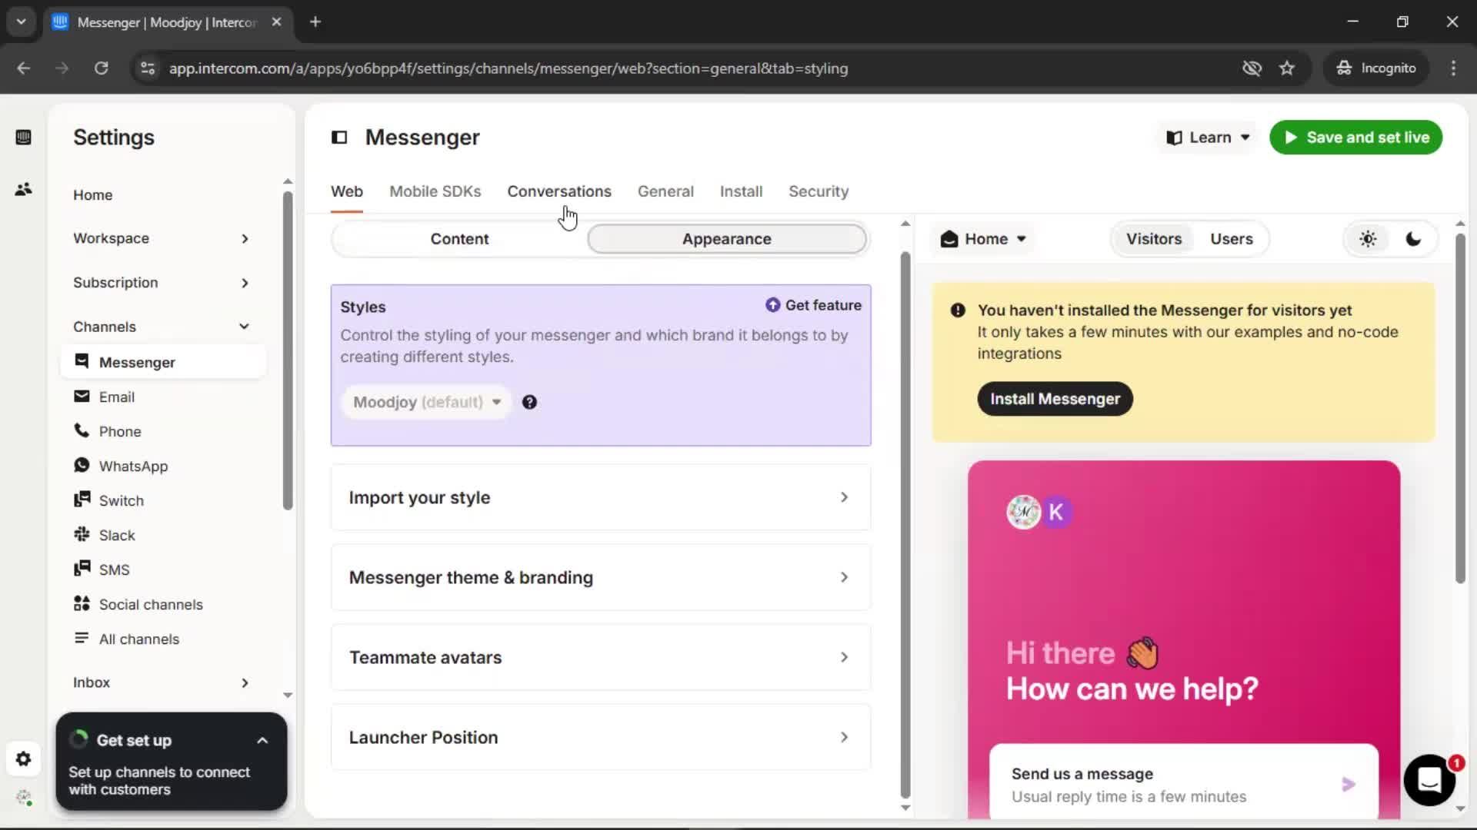
Task: Click the Moodjoy logo avatar in preview
Action: [1023, 512]
